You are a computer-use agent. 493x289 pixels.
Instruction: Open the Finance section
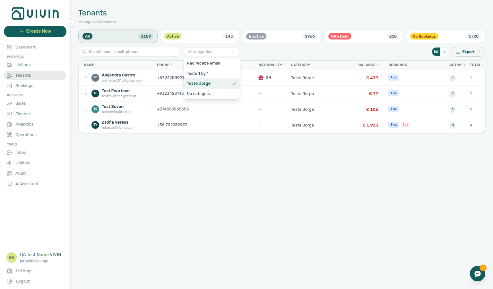tap(35, 114)
